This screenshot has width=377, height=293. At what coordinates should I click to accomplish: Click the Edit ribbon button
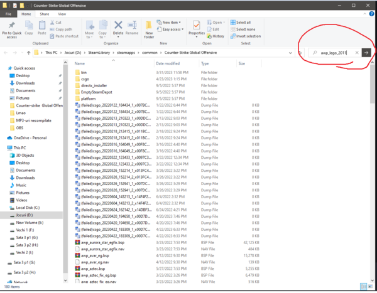click(x=213, y=29)
